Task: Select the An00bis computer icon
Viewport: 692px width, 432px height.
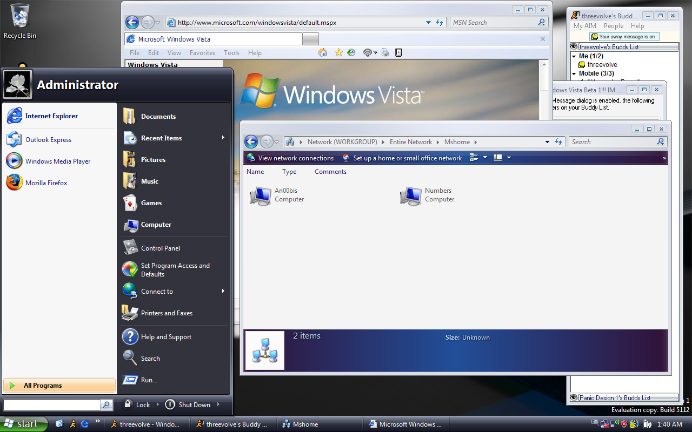Action: (260, 195)
